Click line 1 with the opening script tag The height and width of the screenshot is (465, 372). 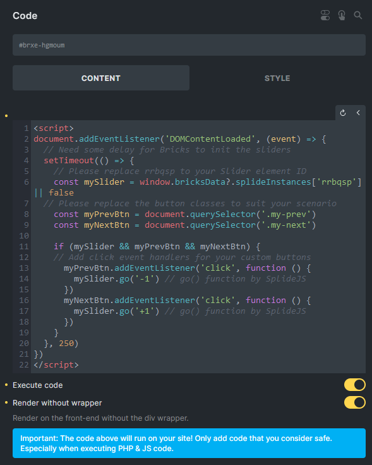[54, 128]
